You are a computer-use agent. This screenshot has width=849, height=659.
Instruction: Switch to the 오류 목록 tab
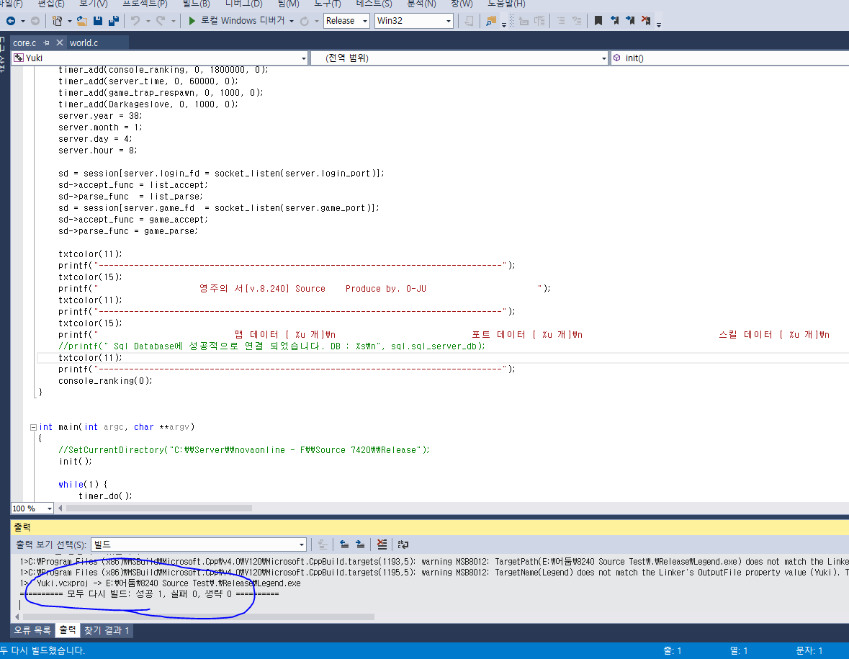coord(32,630)
